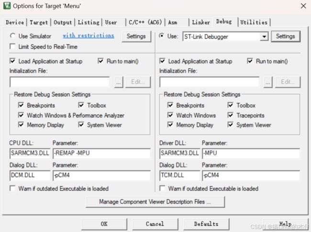The width and height of the screenshot is (311, 232).
Task: Enable simulator Warn if outdated Executable
Action: (12, 188)
